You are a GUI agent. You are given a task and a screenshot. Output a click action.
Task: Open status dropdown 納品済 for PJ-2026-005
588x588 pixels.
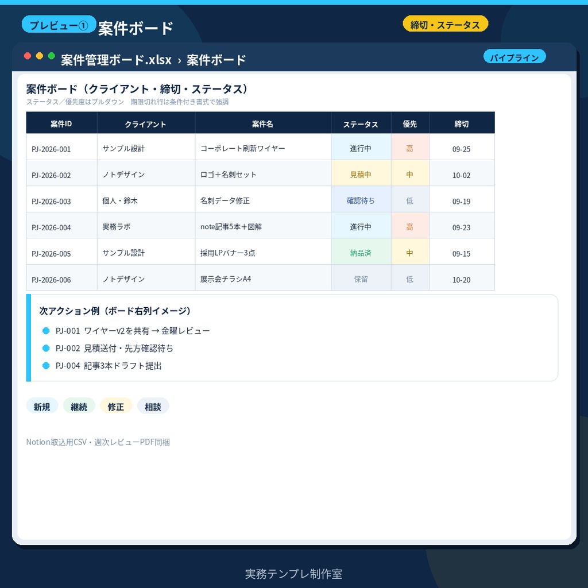[x=361, y=252]
